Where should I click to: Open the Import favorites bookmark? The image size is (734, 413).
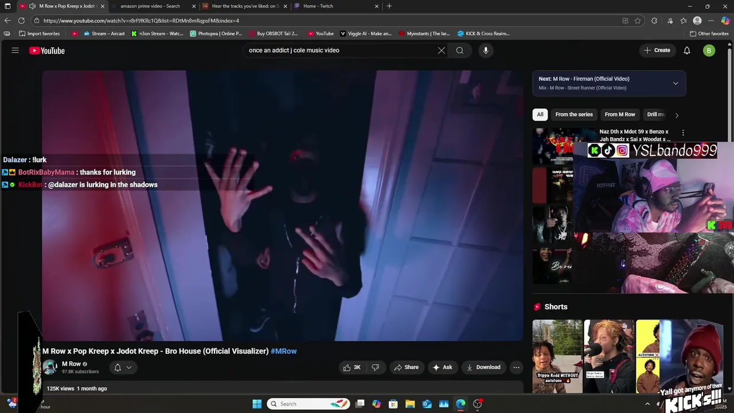(x=40, y=33)
